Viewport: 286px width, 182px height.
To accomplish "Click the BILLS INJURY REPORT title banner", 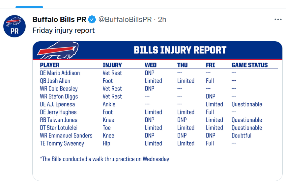I will 180,50.
